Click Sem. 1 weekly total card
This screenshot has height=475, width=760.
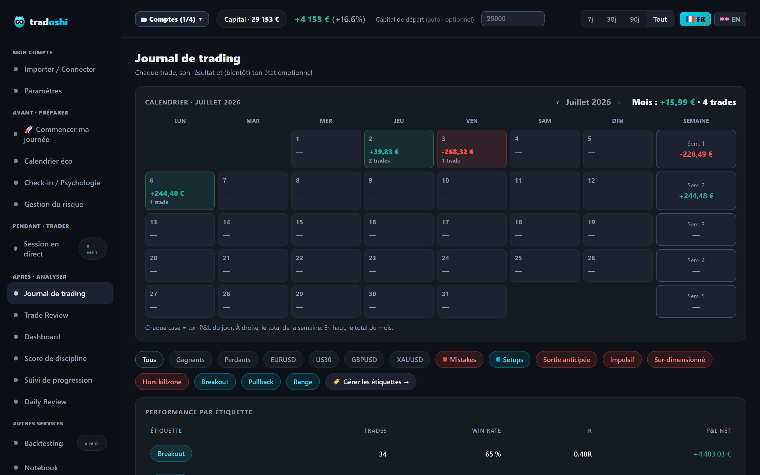point(696,149)
